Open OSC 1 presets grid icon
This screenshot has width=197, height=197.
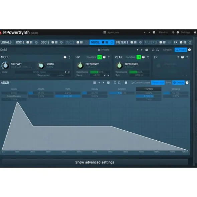(31, 42)
